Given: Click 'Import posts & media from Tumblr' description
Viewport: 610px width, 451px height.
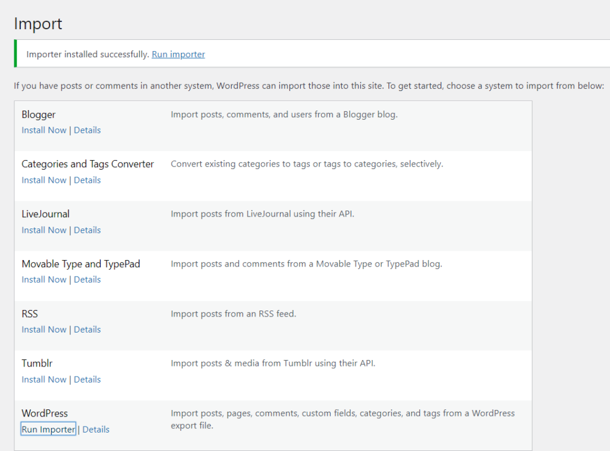Looking at the screenshot, I should (x=273, y=364).
